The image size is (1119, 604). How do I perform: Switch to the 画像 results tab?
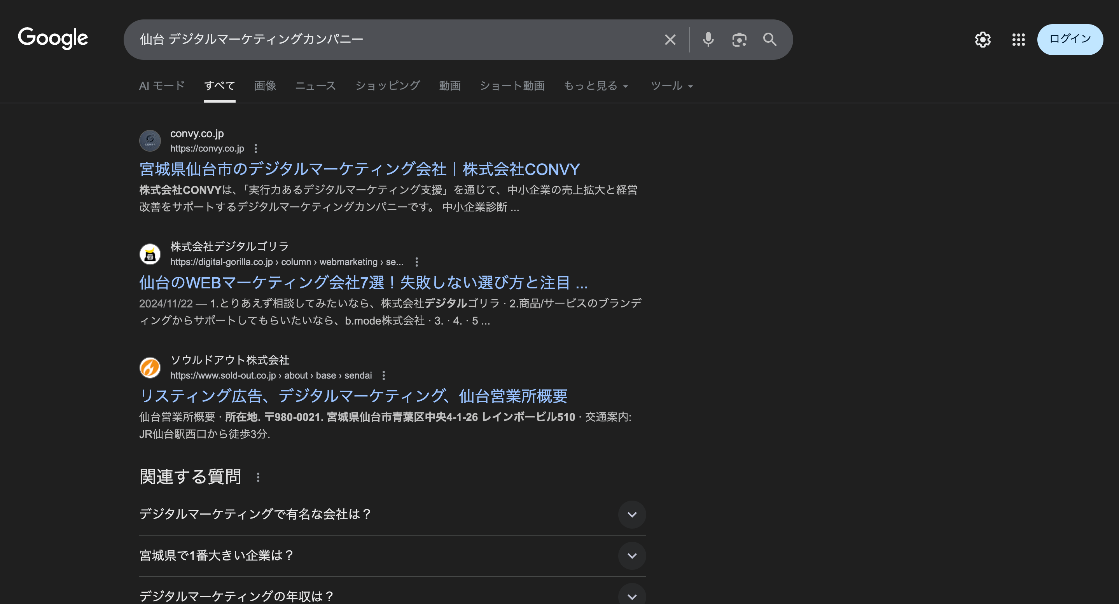[x=265, y=86]
